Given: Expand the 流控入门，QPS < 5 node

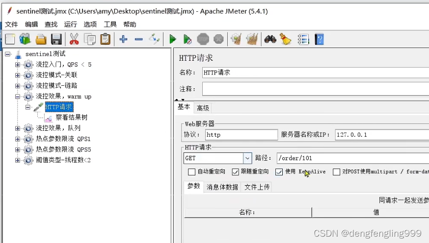Looking at the screenshot, I should (x=18, y=65).
